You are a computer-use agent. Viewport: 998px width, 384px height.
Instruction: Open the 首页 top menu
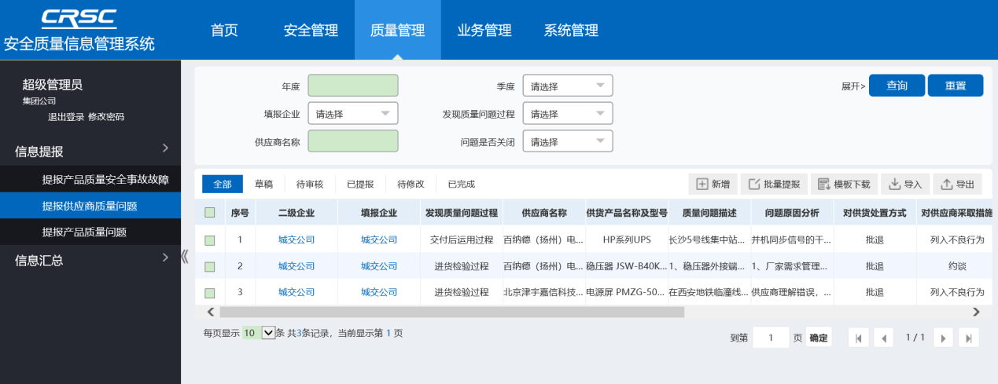click(x=224, y=31)
